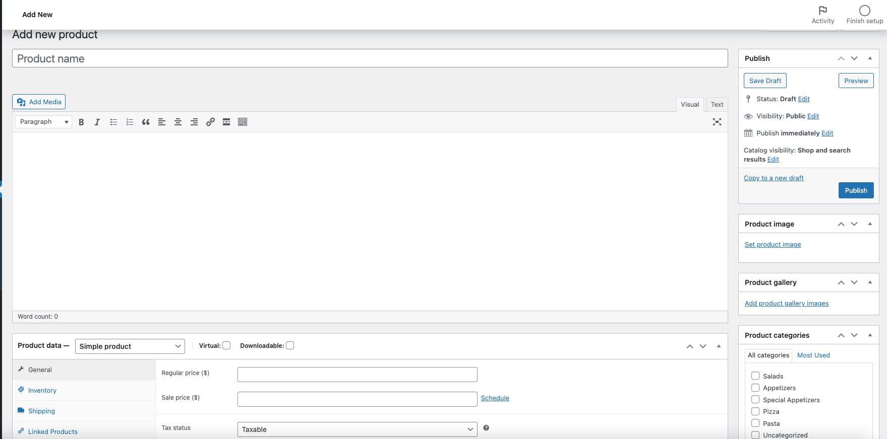
Task: Insert Read More tag
Action: pos(226,122)
